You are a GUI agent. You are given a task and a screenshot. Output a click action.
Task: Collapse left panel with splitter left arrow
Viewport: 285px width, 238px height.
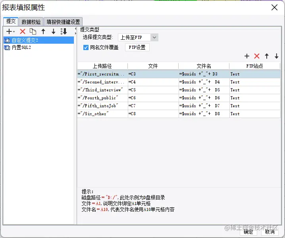click(75, 29)
